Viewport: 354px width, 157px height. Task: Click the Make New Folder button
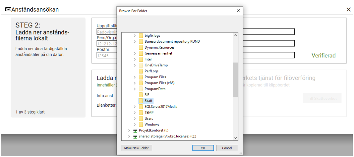[137, 148]
